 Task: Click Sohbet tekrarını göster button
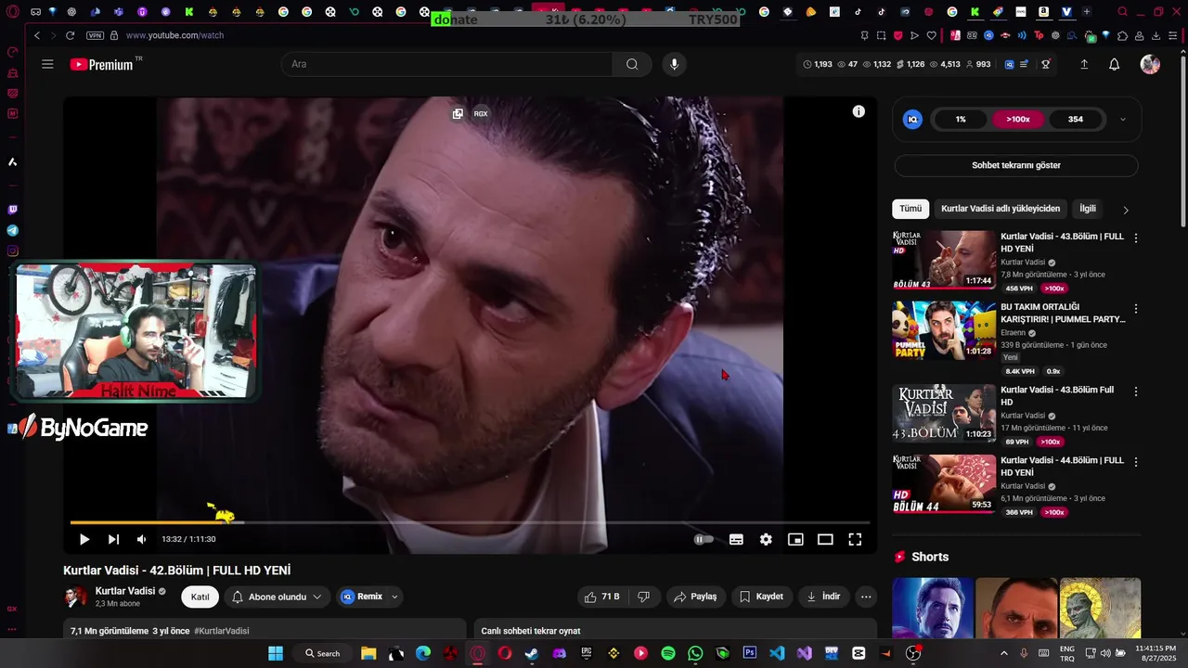tap(1016, 165)
